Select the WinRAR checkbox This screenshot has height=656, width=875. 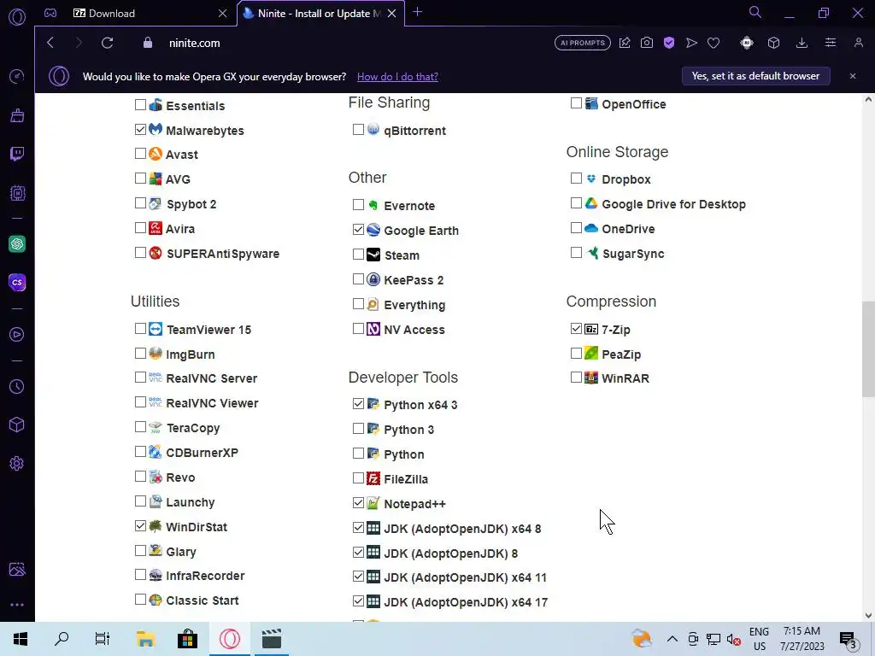576,378
